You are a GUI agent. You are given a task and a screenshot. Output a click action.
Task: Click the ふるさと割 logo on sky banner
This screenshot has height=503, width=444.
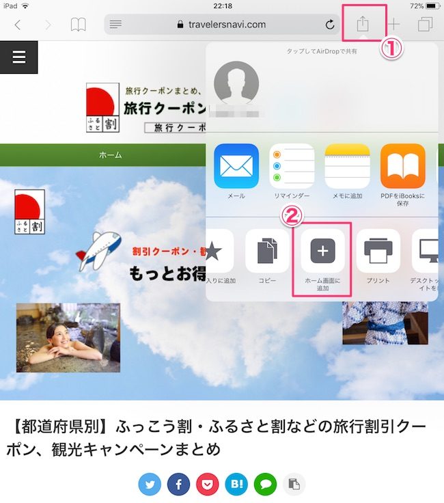[29, 212]
